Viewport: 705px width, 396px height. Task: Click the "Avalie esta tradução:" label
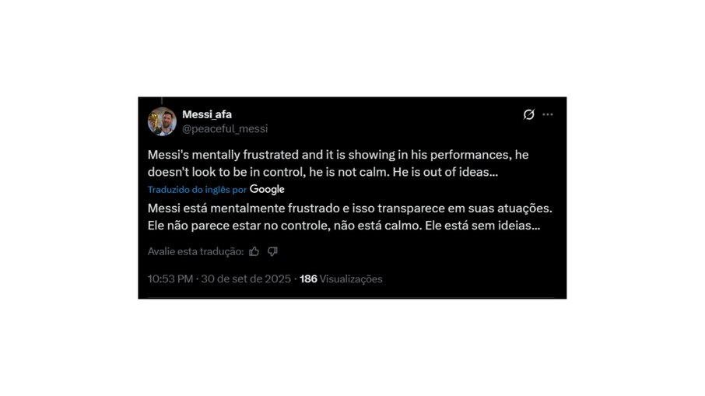pyautogui.click(x=195, y=251)
